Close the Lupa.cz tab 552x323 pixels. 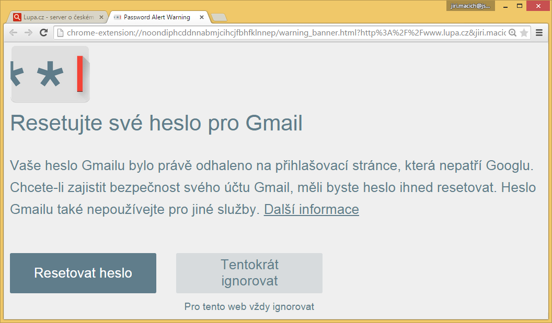click(x=101, y=17)
